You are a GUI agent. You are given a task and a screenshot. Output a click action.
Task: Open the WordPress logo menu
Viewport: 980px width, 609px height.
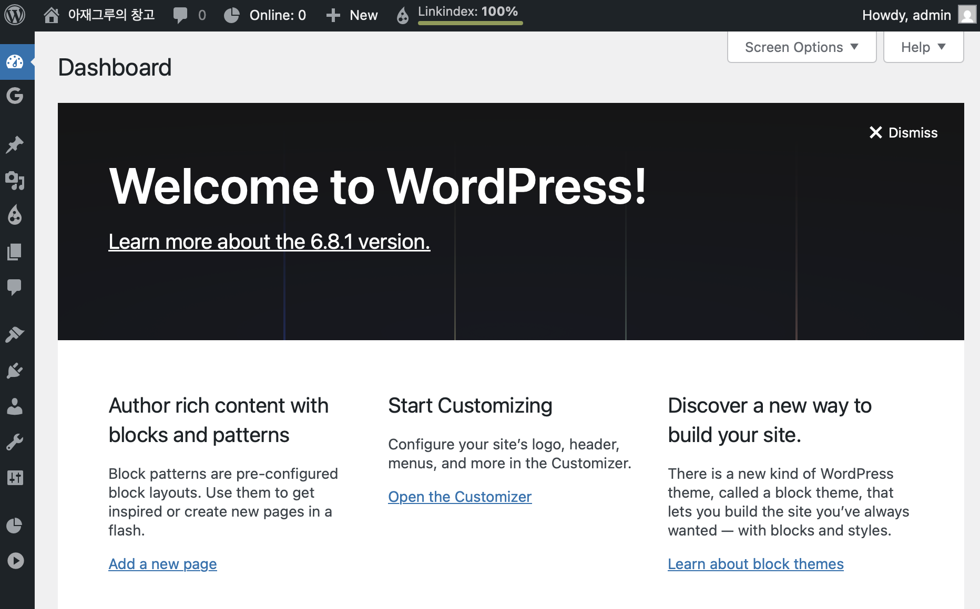(15, 15)
